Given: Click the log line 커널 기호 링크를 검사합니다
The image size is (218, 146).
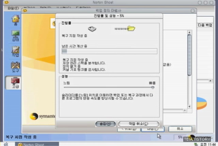Looking at the screenshot, I should pyautogui.click(x=84, y=69).
